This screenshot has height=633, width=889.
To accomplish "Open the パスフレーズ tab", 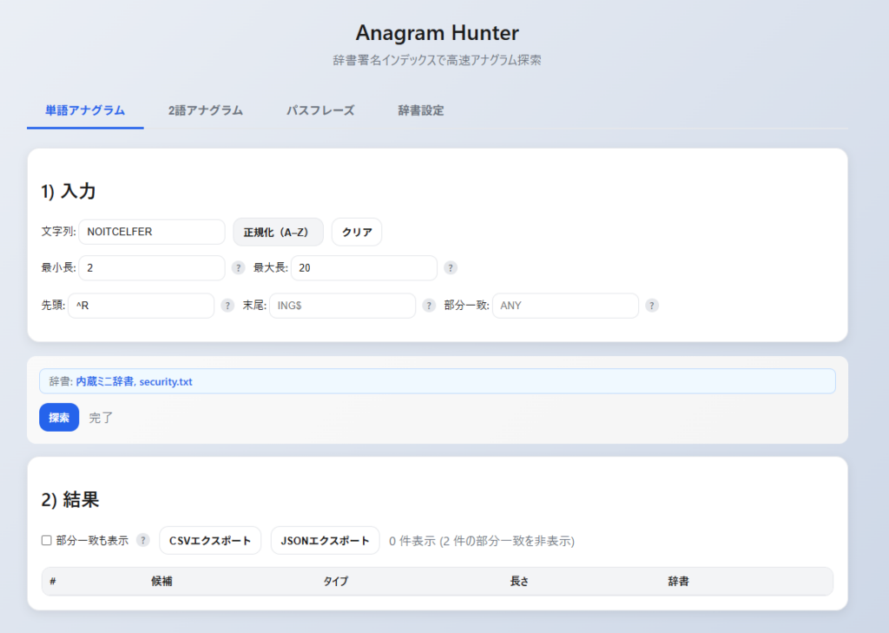I will [320, 110].
